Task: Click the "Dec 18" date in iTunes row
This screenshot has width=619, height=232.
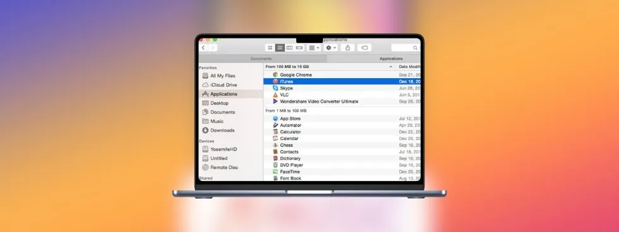Action: [409, 81]
